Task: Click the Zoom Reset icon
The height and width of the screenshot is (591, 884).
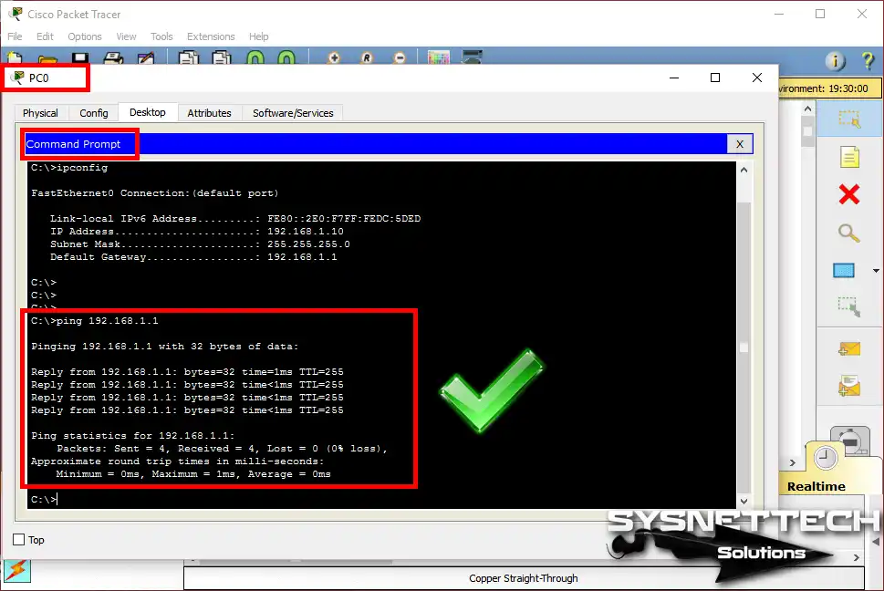Action: (x=367, y=57)
